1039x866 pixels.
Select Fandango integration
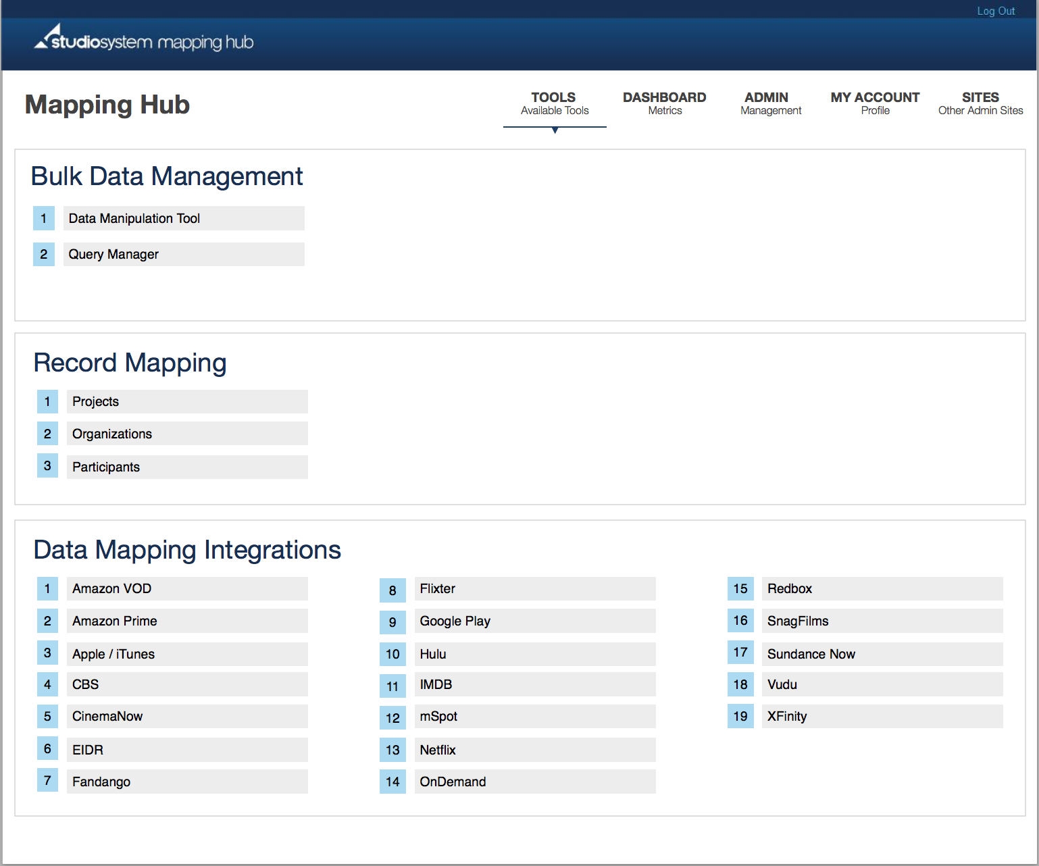187,782
